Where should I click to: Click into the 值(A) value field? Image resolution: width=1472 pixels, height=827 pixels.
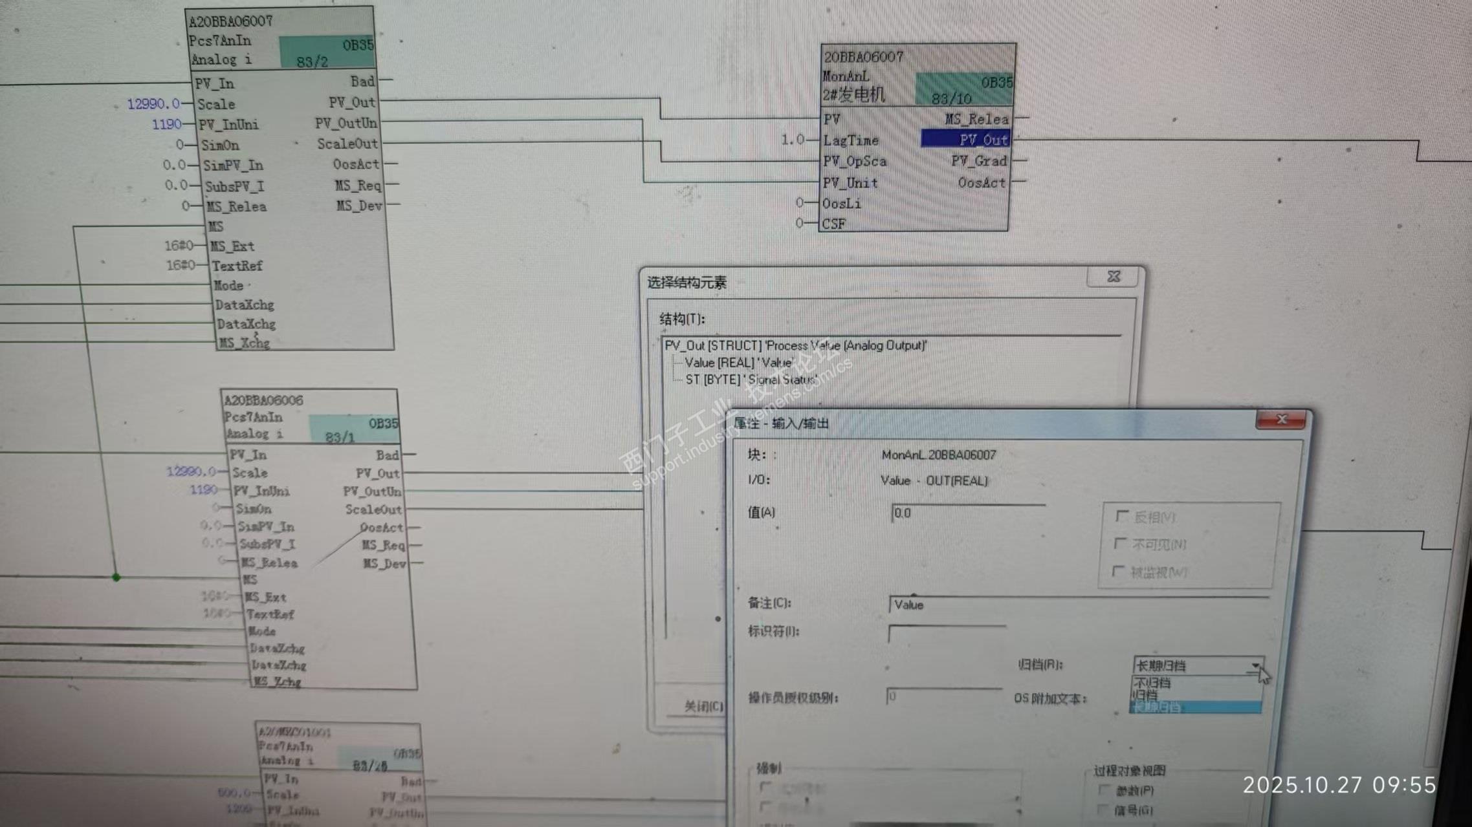(x=967, y=513)
